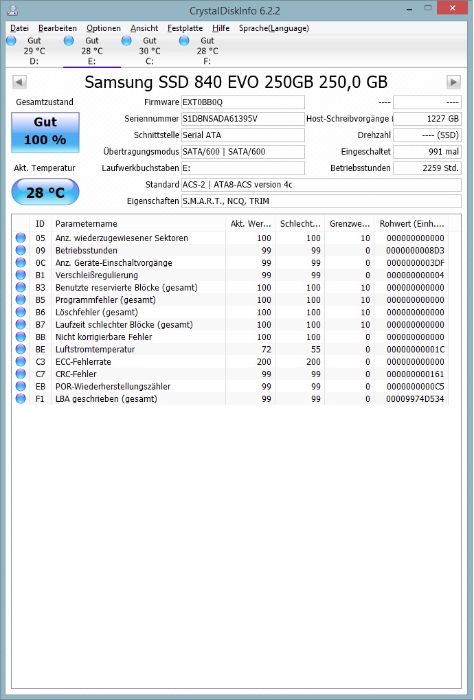Open the Festplatte menu

click(185, 28)
